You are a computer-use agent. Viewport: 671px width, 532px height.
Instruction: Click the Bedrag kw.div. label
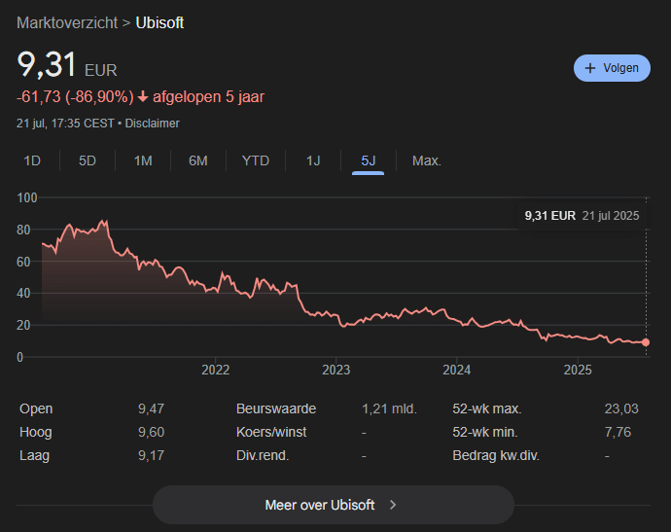click(x=496, y=455)
